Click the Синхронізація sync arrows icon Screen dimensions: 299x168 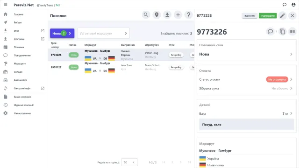tap(6, 88)
